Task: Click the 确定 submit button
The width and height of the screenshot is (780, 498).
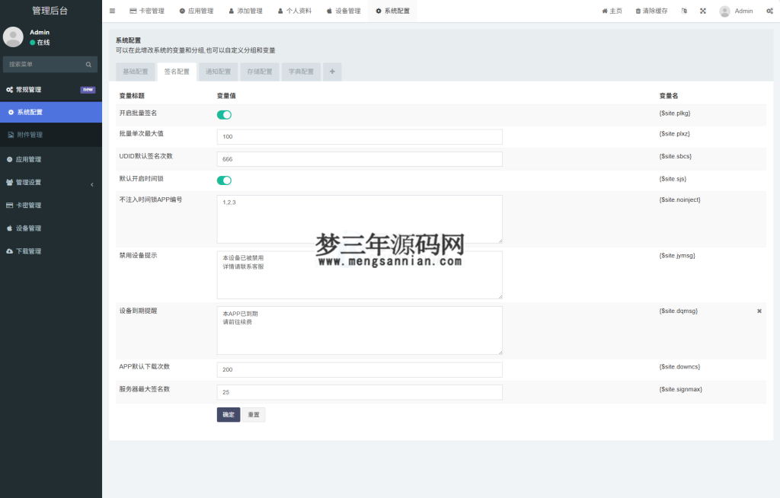Action: point(228,414)
